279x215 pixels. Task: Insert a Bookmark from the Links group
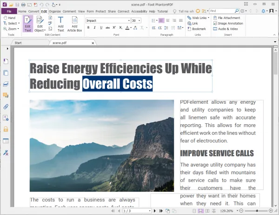(197, 29)
